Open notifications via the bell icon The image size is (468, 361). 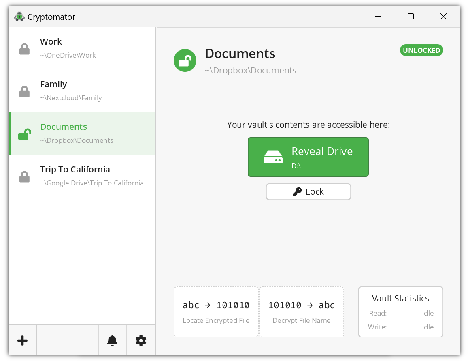(x=112, y=340)
